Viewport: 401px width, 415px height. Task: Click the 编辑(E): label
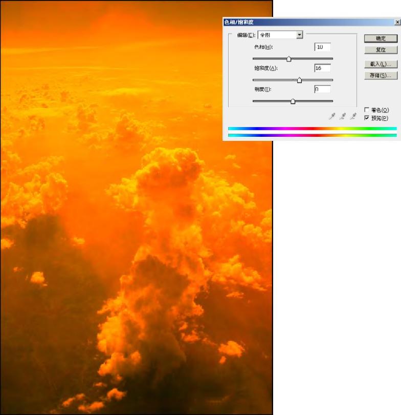(x=246, y=35)
